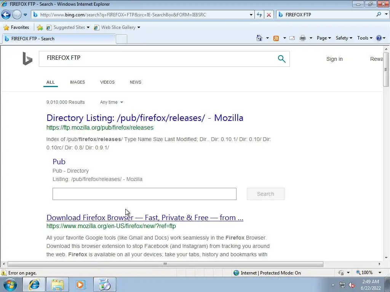Screen dimensions: 390x292
Task: Click the vertical scrollbar down arrow
Action: click(x=386, y=258)
